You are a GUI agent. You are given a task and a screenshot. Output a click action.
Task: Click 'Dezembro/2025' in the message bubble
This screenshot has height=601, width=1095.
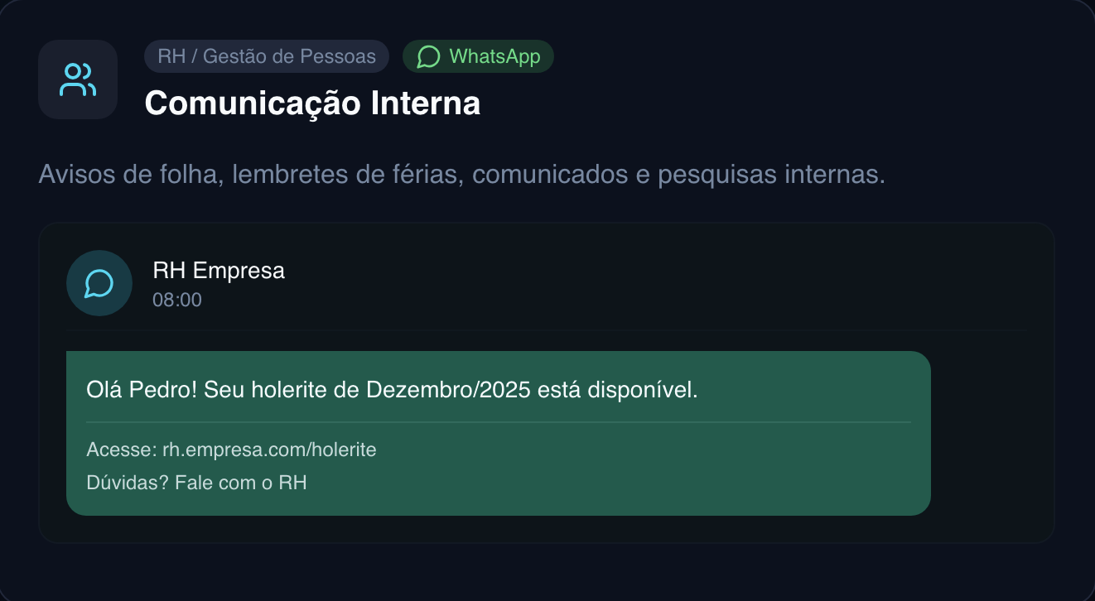tap(448, 390)
